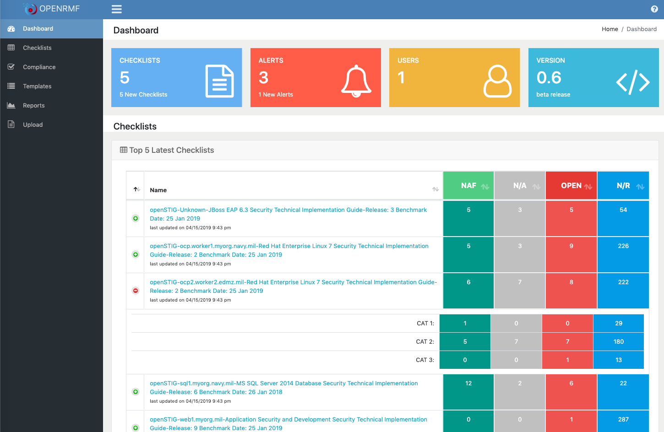Expand the web1.myorg.mil Application Security row
Image resolution: width=664 pixels, height=432 pixels.
tap(136, 428)
